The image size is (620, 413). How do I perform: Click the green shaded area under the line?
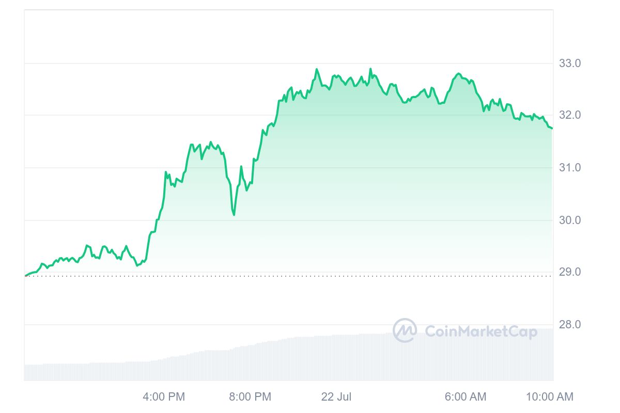(362, 181)
